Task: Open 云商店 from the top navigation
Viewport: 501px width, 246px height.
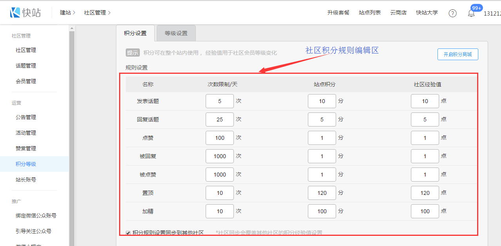Action: (x=398, y=12)
